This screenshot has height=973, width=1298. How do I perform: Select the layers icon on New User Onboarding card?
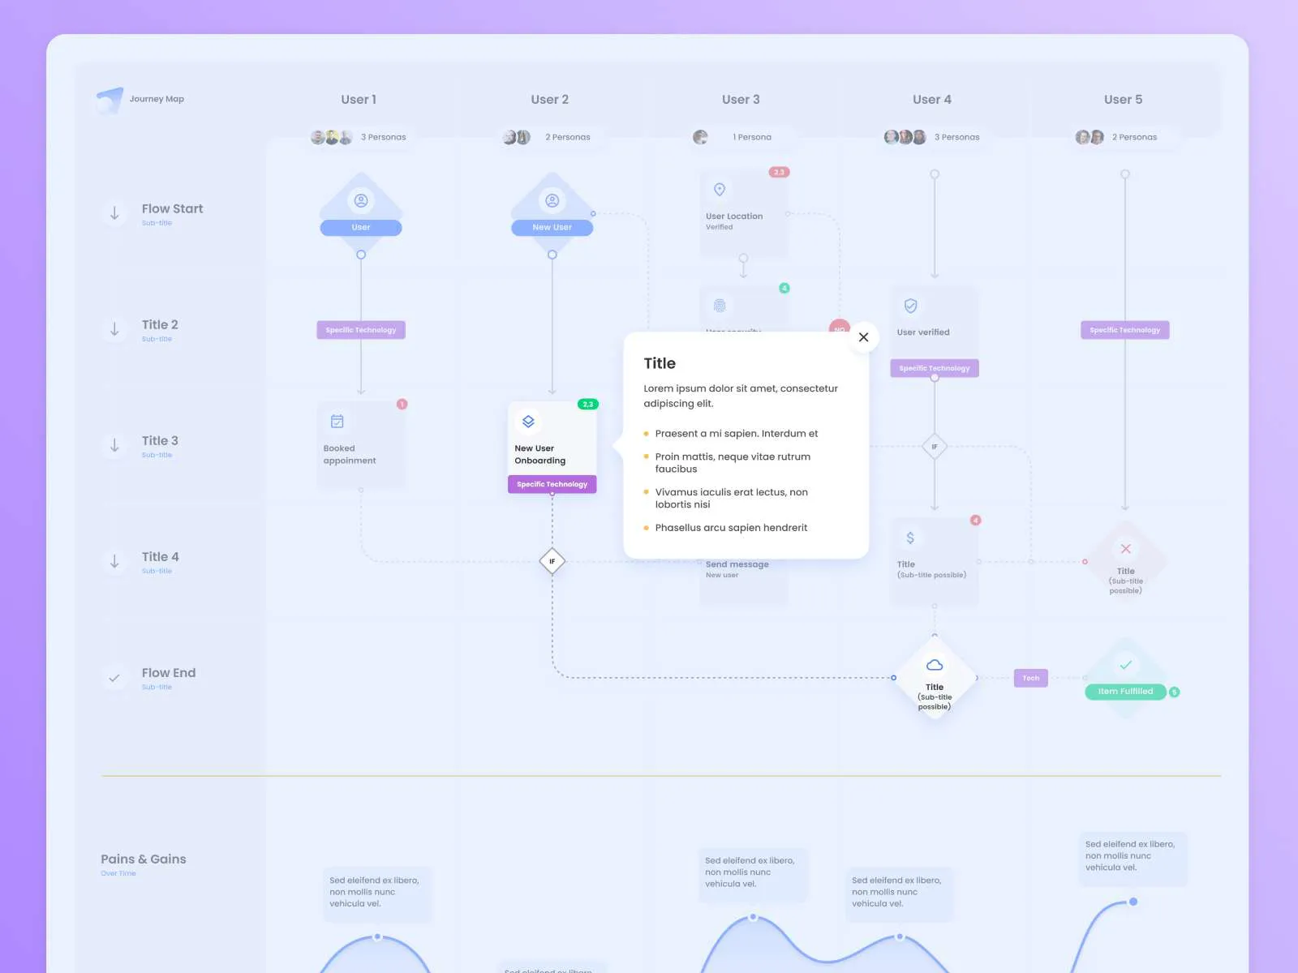[x=528, y=421]
